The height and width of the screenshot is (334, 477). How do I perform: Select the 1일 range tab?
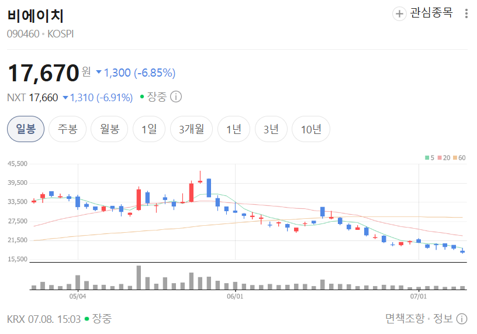point(149,129)
